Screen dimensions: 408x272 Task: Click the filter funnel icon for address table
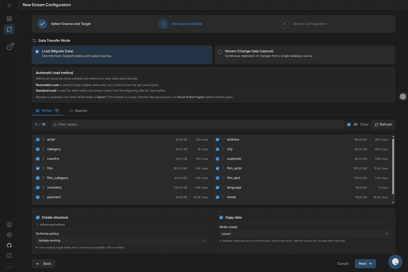(x=223, y=139)
